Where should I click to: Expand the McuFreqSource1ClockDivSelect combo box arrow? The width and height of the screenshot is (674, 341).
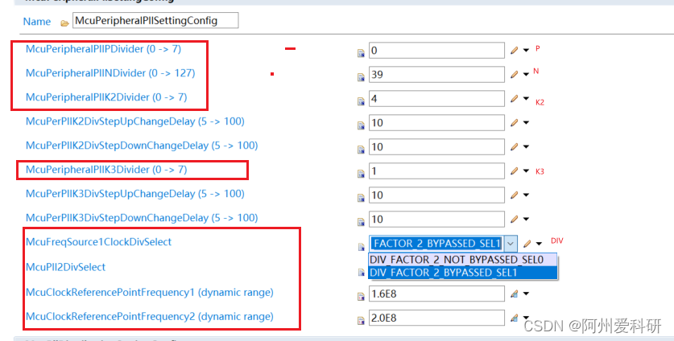[x=511, y=243]
